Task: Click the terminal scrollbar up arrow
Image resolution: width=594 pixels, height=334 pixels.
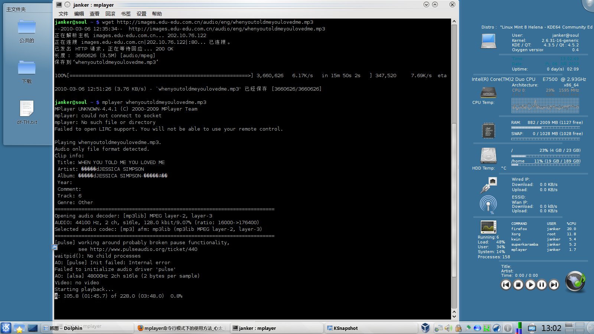Action: [454, 22]
